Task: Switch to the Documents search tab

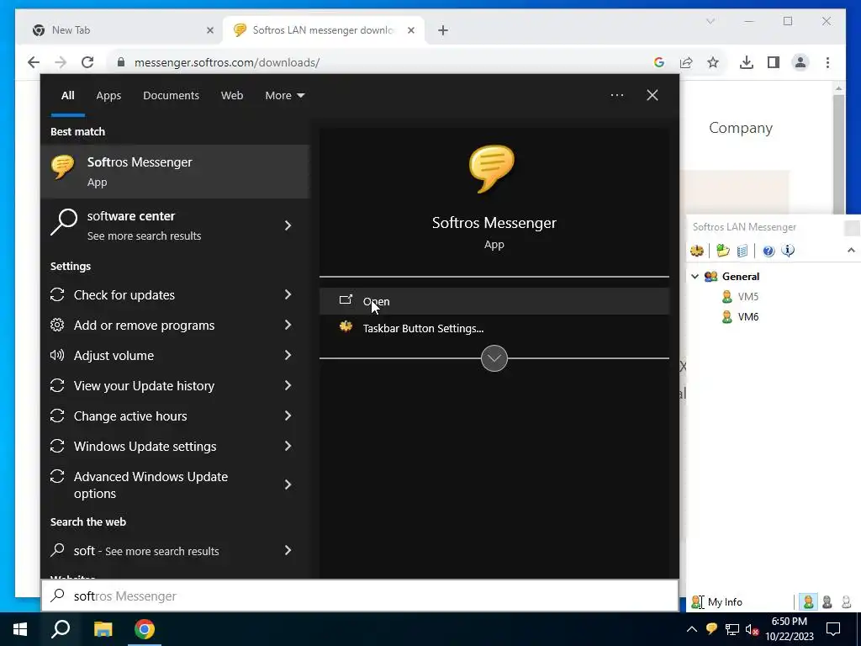Action: 171,96
